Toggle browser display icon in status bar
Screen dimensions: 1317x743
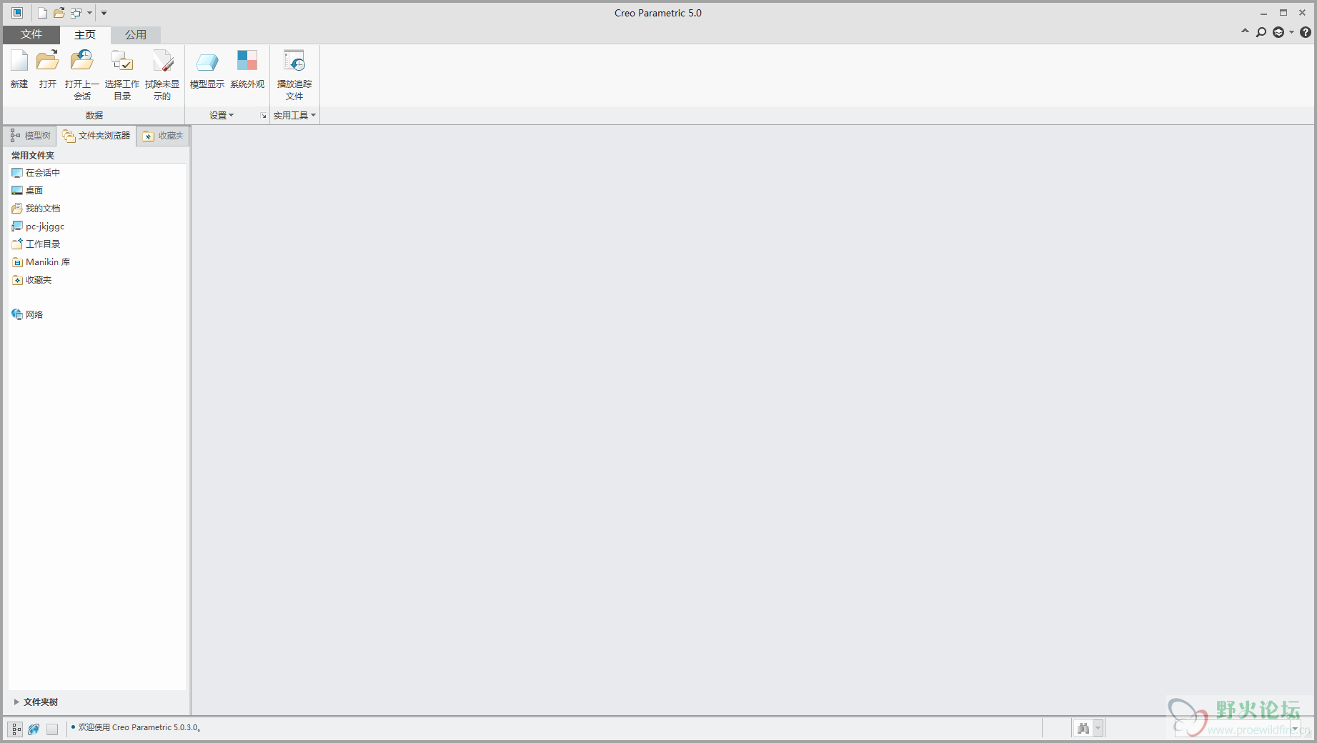(34, 729)
